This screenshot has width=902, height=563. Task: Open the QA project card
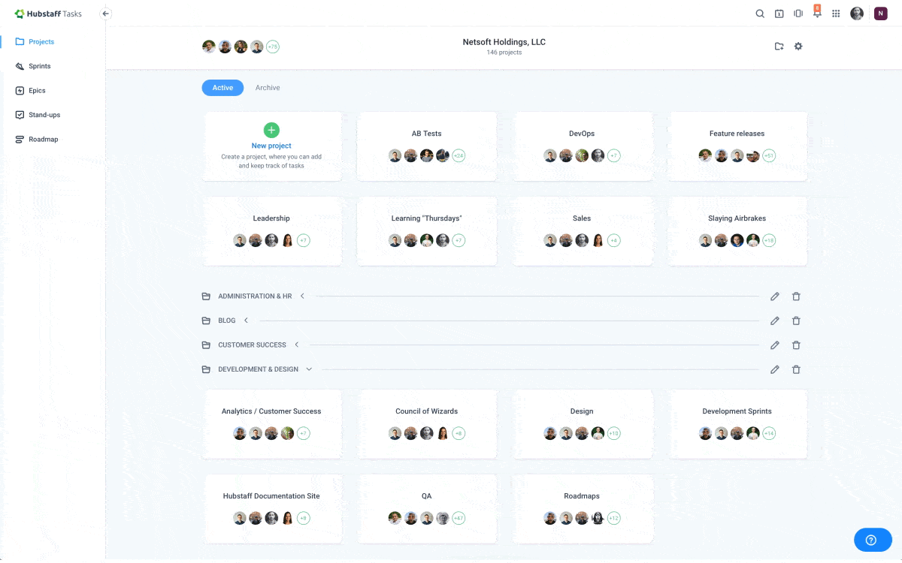coord(426,509)
